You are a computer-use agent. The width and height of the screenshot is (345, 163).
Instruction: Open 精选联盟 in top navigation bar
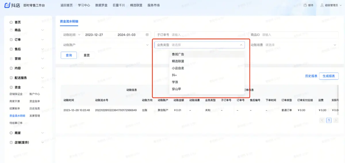136,5
